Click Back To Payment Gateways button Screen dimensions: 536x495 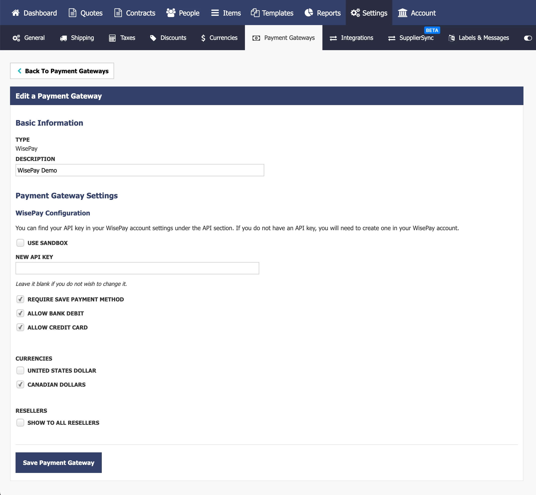click(62, 71)
